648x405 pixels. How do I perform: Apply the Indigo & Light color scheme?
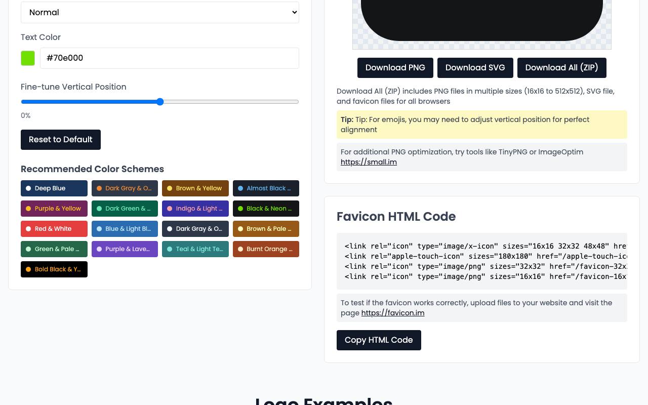195,209
